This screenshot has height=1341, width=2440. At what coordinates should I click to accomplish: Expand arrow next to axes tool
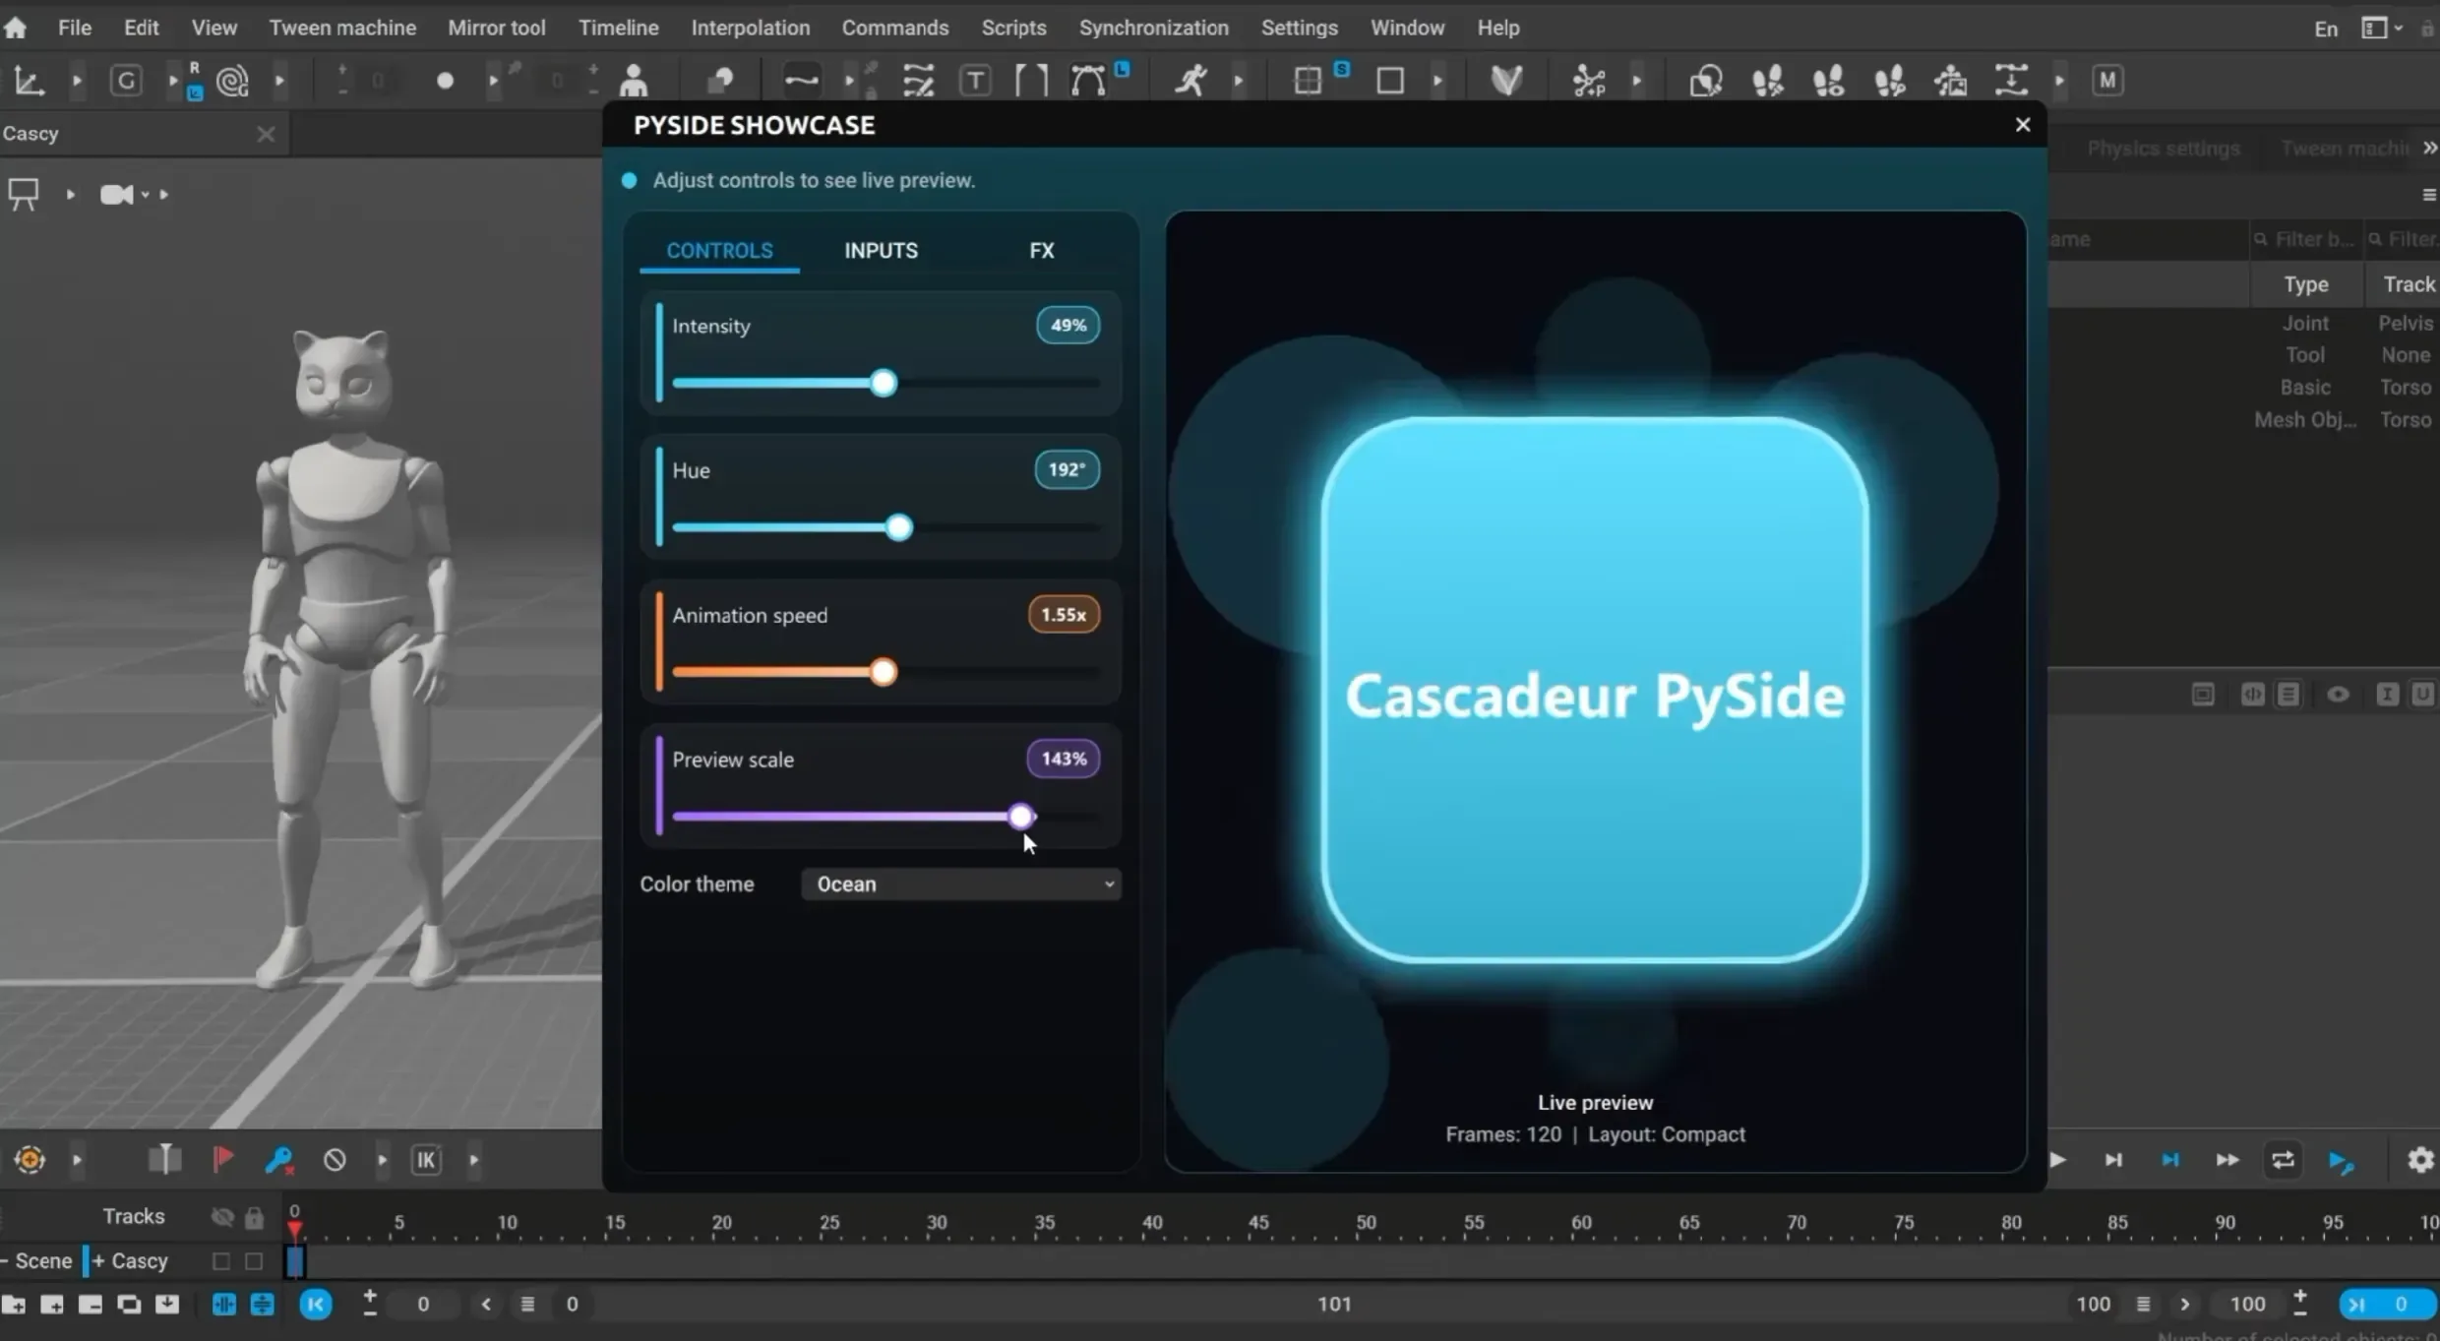(76, 81)
